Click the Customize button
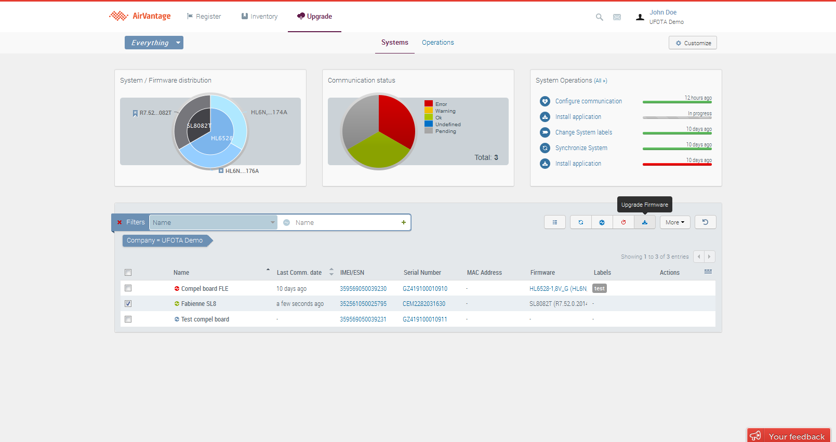Screen dimensions: 836x442 click(693, 43)
